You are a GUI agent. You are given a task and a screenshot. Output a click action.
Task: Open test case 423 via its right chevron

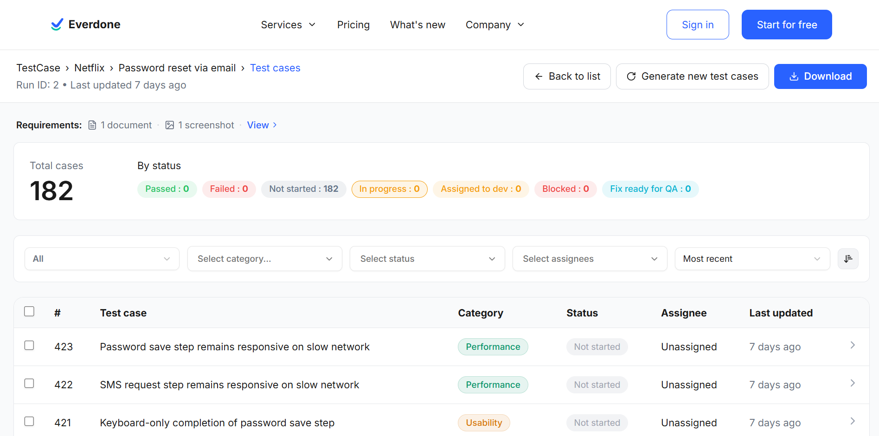(853, 345)
